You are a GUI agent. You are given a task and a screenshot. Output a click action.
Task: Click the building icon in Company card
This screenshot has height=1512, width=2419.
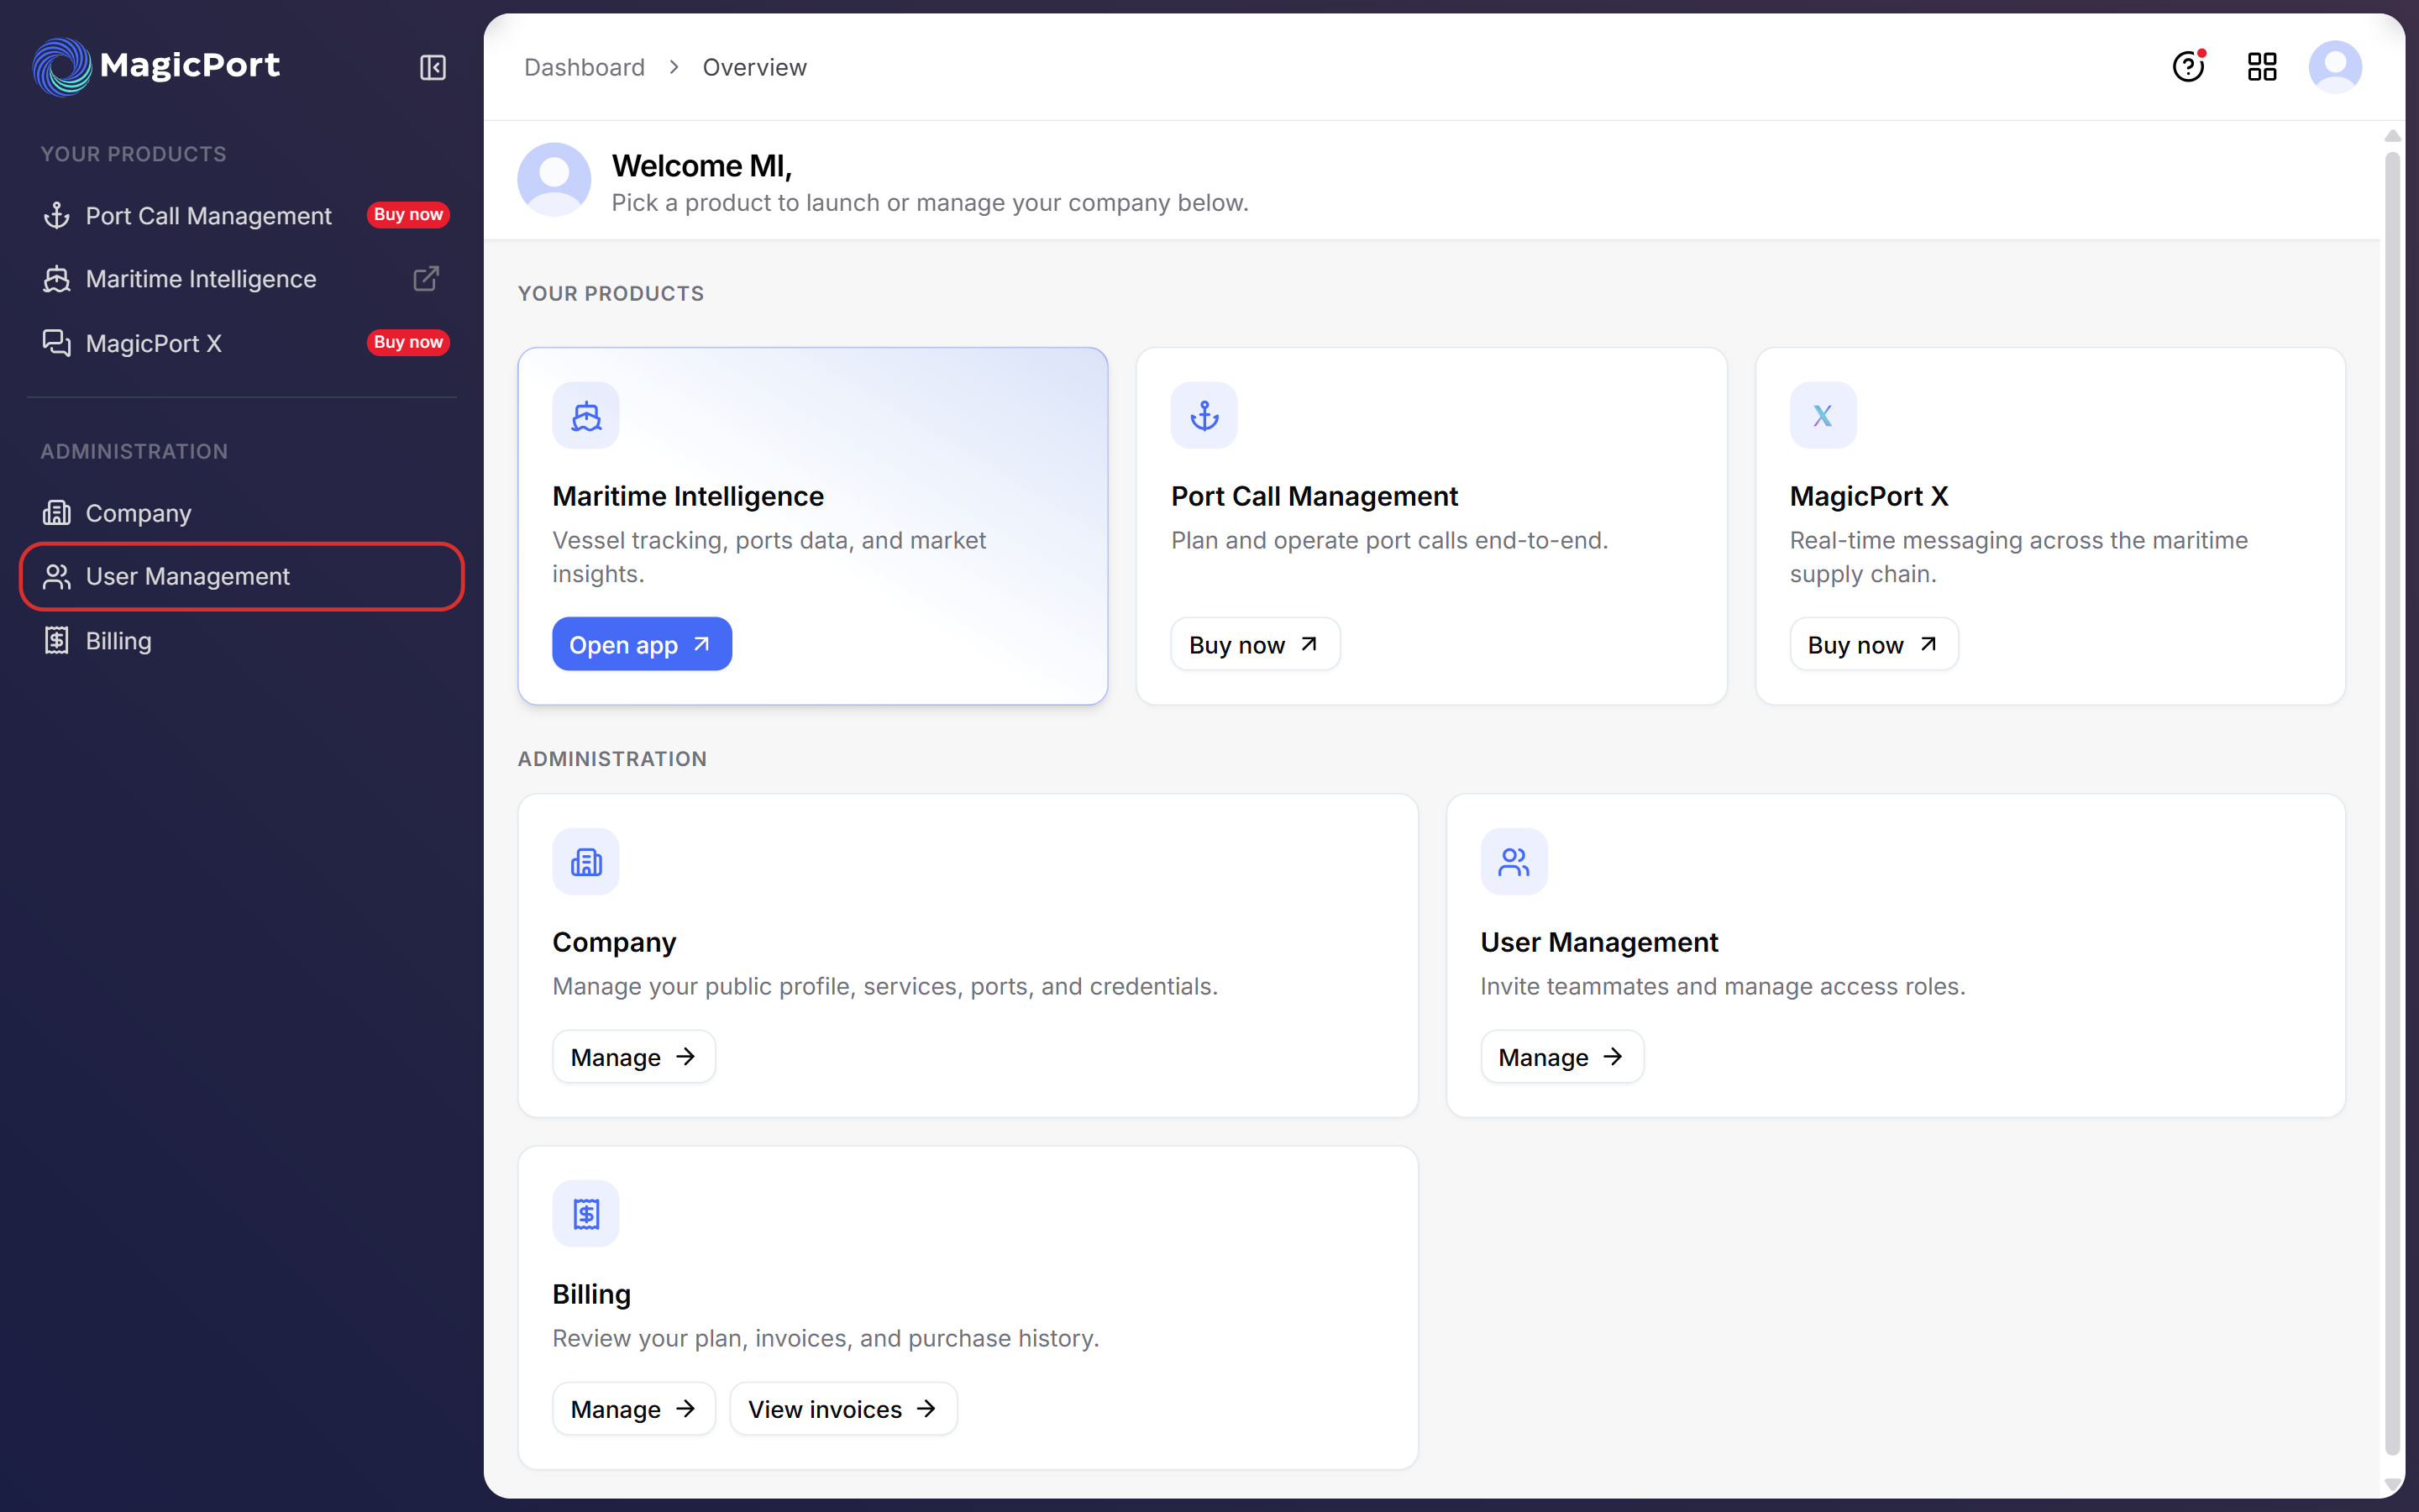point(585,861)
